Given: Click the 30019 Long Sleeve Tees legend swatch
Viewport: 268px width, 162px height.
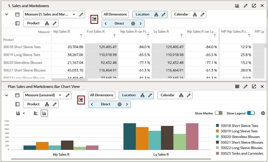Looking at the screenshot, I should [217, 131].
